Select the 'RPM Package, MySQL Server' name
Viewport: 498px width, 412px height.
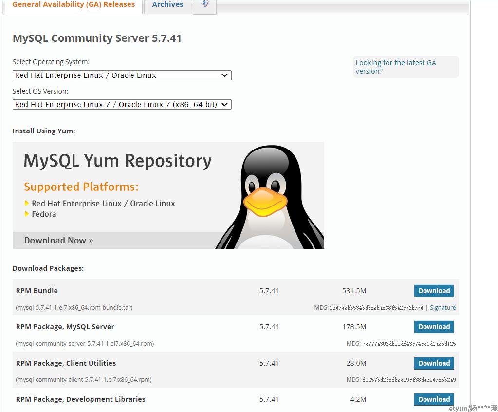point(65,327)
